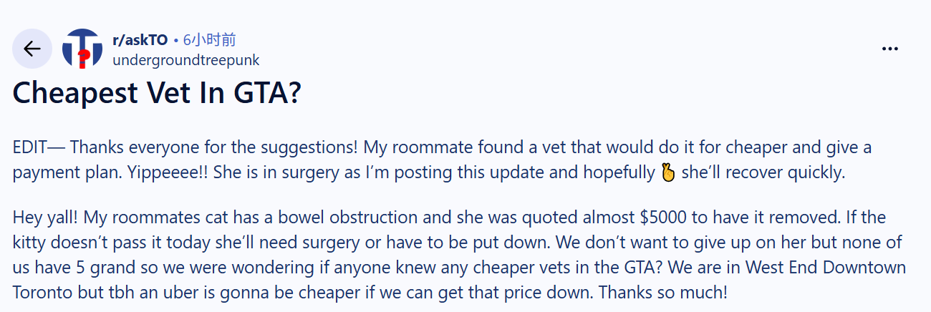
Task: Click the 6小时前 post timestamp
Action: click(x=210, y=40)
